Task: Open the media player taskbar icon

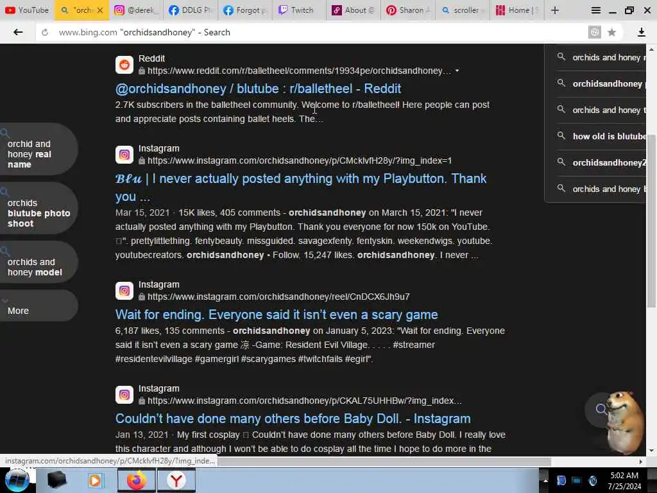Action: [95, 480]
